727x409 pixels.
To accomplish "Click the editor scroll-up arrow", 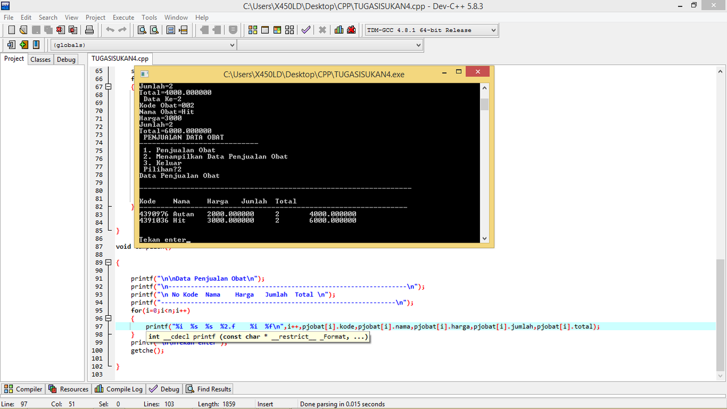I will tap(721, 71).
